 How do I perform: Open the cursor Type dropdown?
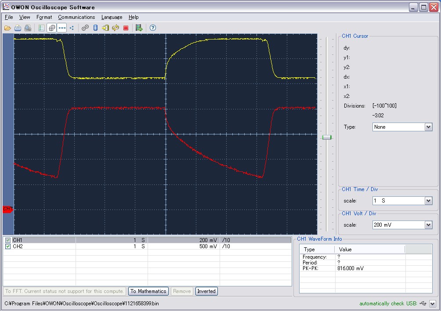[x=428, y=127]
